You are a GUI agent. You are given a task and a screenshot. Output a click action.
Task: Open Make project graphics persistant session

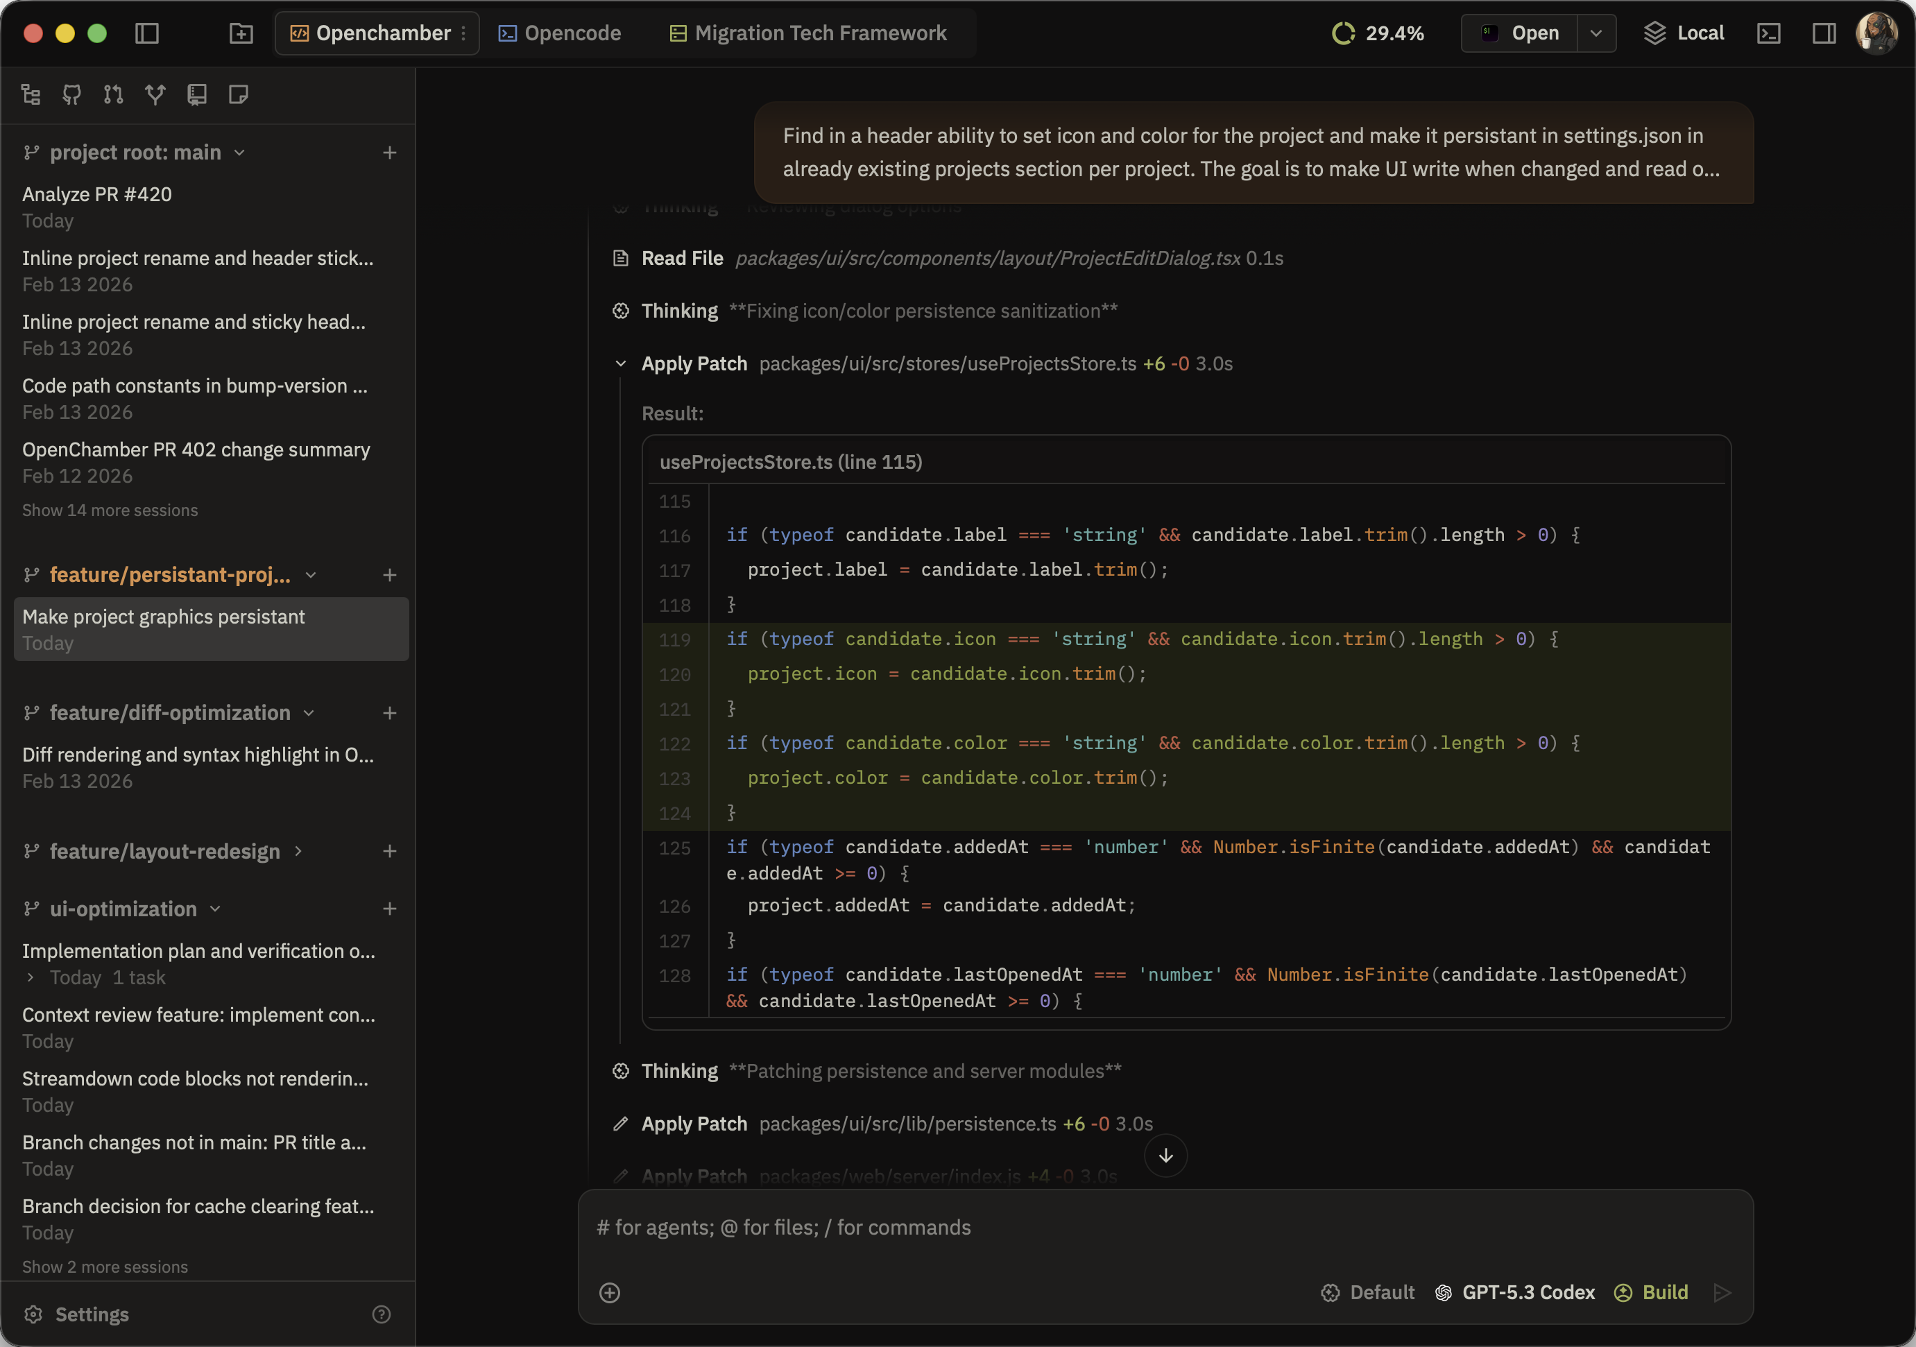point(211,629)
